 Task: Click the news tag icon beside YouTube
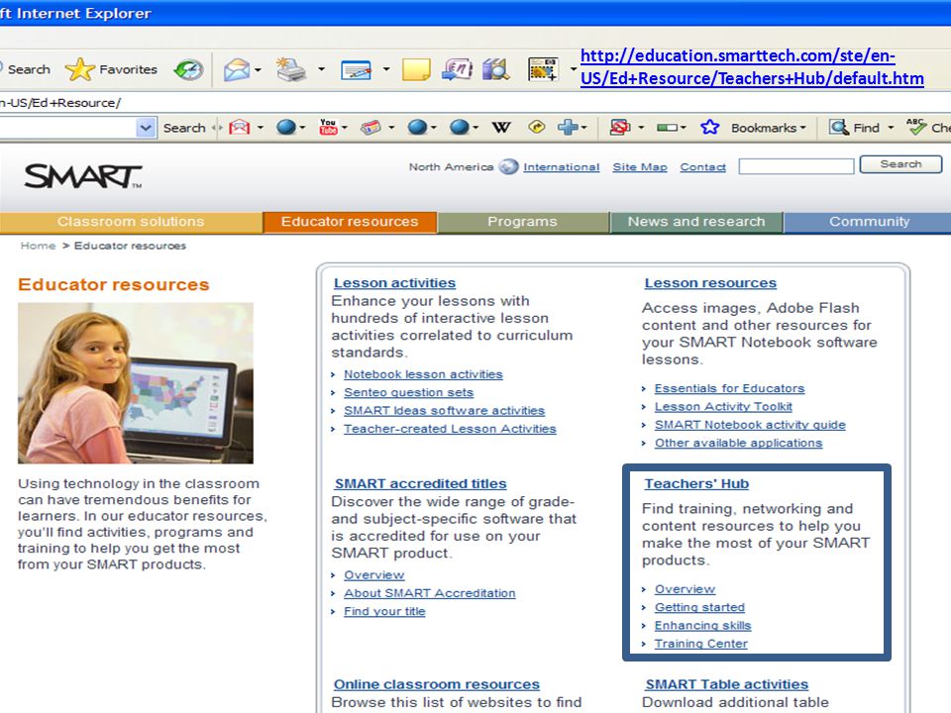point(370,128)
